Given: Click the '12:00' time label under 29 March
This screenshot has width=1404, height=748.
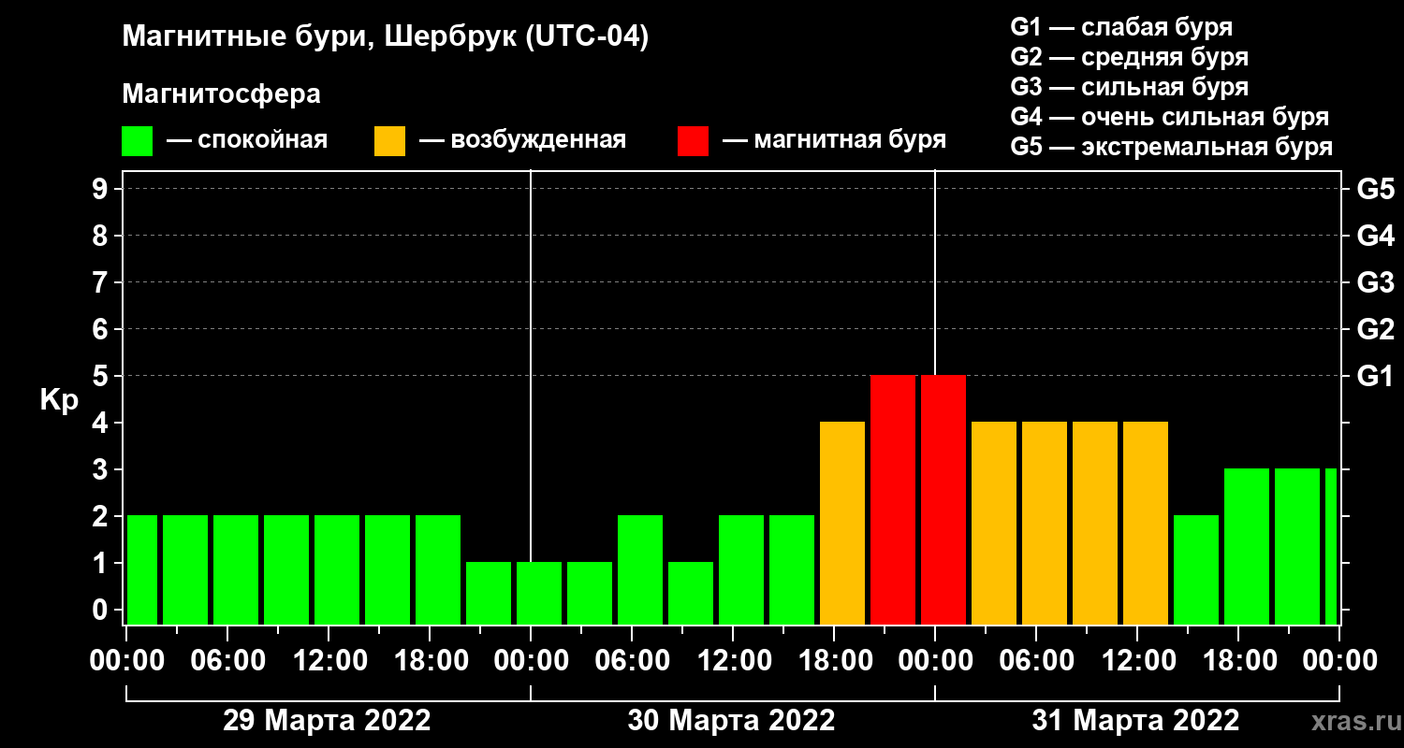Looking at the screenshot, I should coord(329,660).
